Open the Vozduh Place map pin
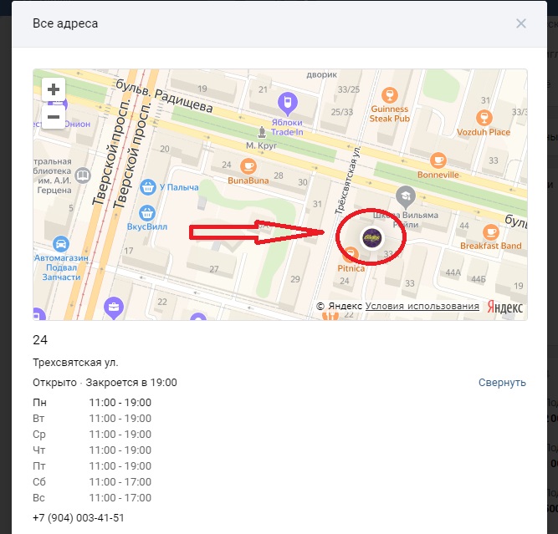This screenshot has width=558, height=534. [484, 118]
